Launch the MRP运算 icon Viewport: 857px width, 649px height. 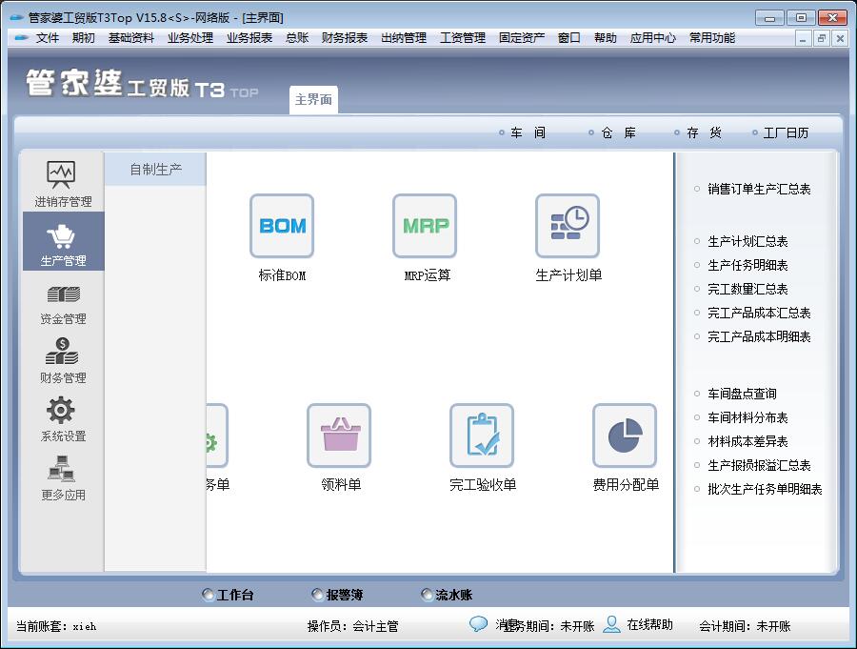pyautogui.click(x=425, y=227)
